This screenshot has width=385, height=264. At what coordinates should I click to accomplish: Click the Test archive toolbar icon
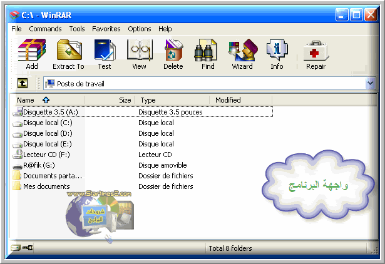[x=105, y=50]
